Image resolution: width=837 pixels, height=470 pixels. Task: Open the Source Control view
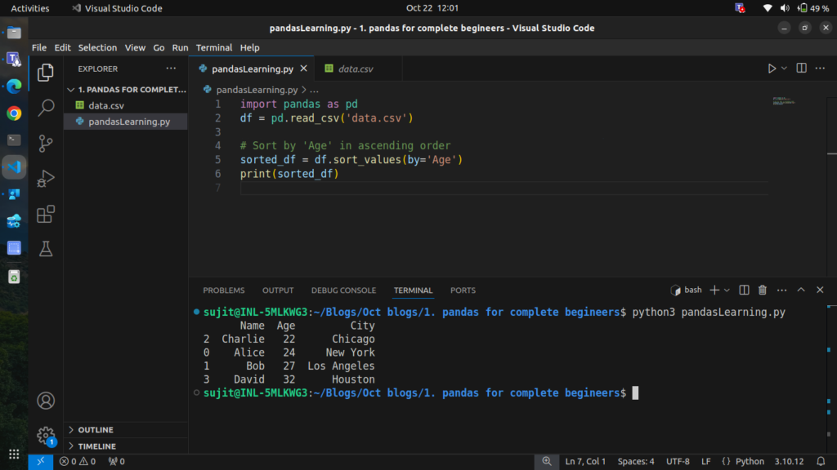pyautogui.click(x=46, y=143)
